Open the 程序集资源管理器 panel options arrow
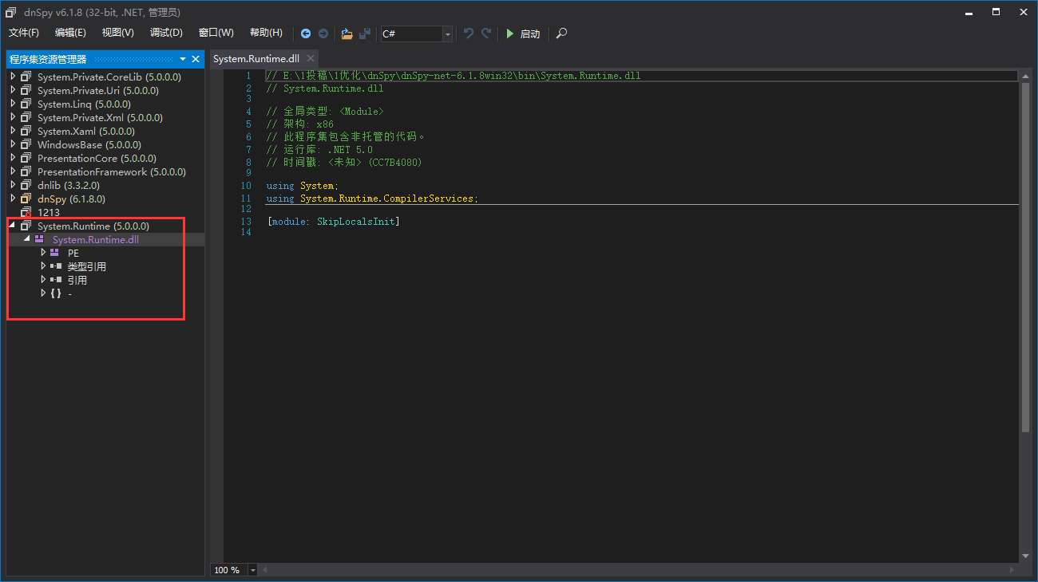This screenshot has height=582, width=1038. click(x=182, y=59)
